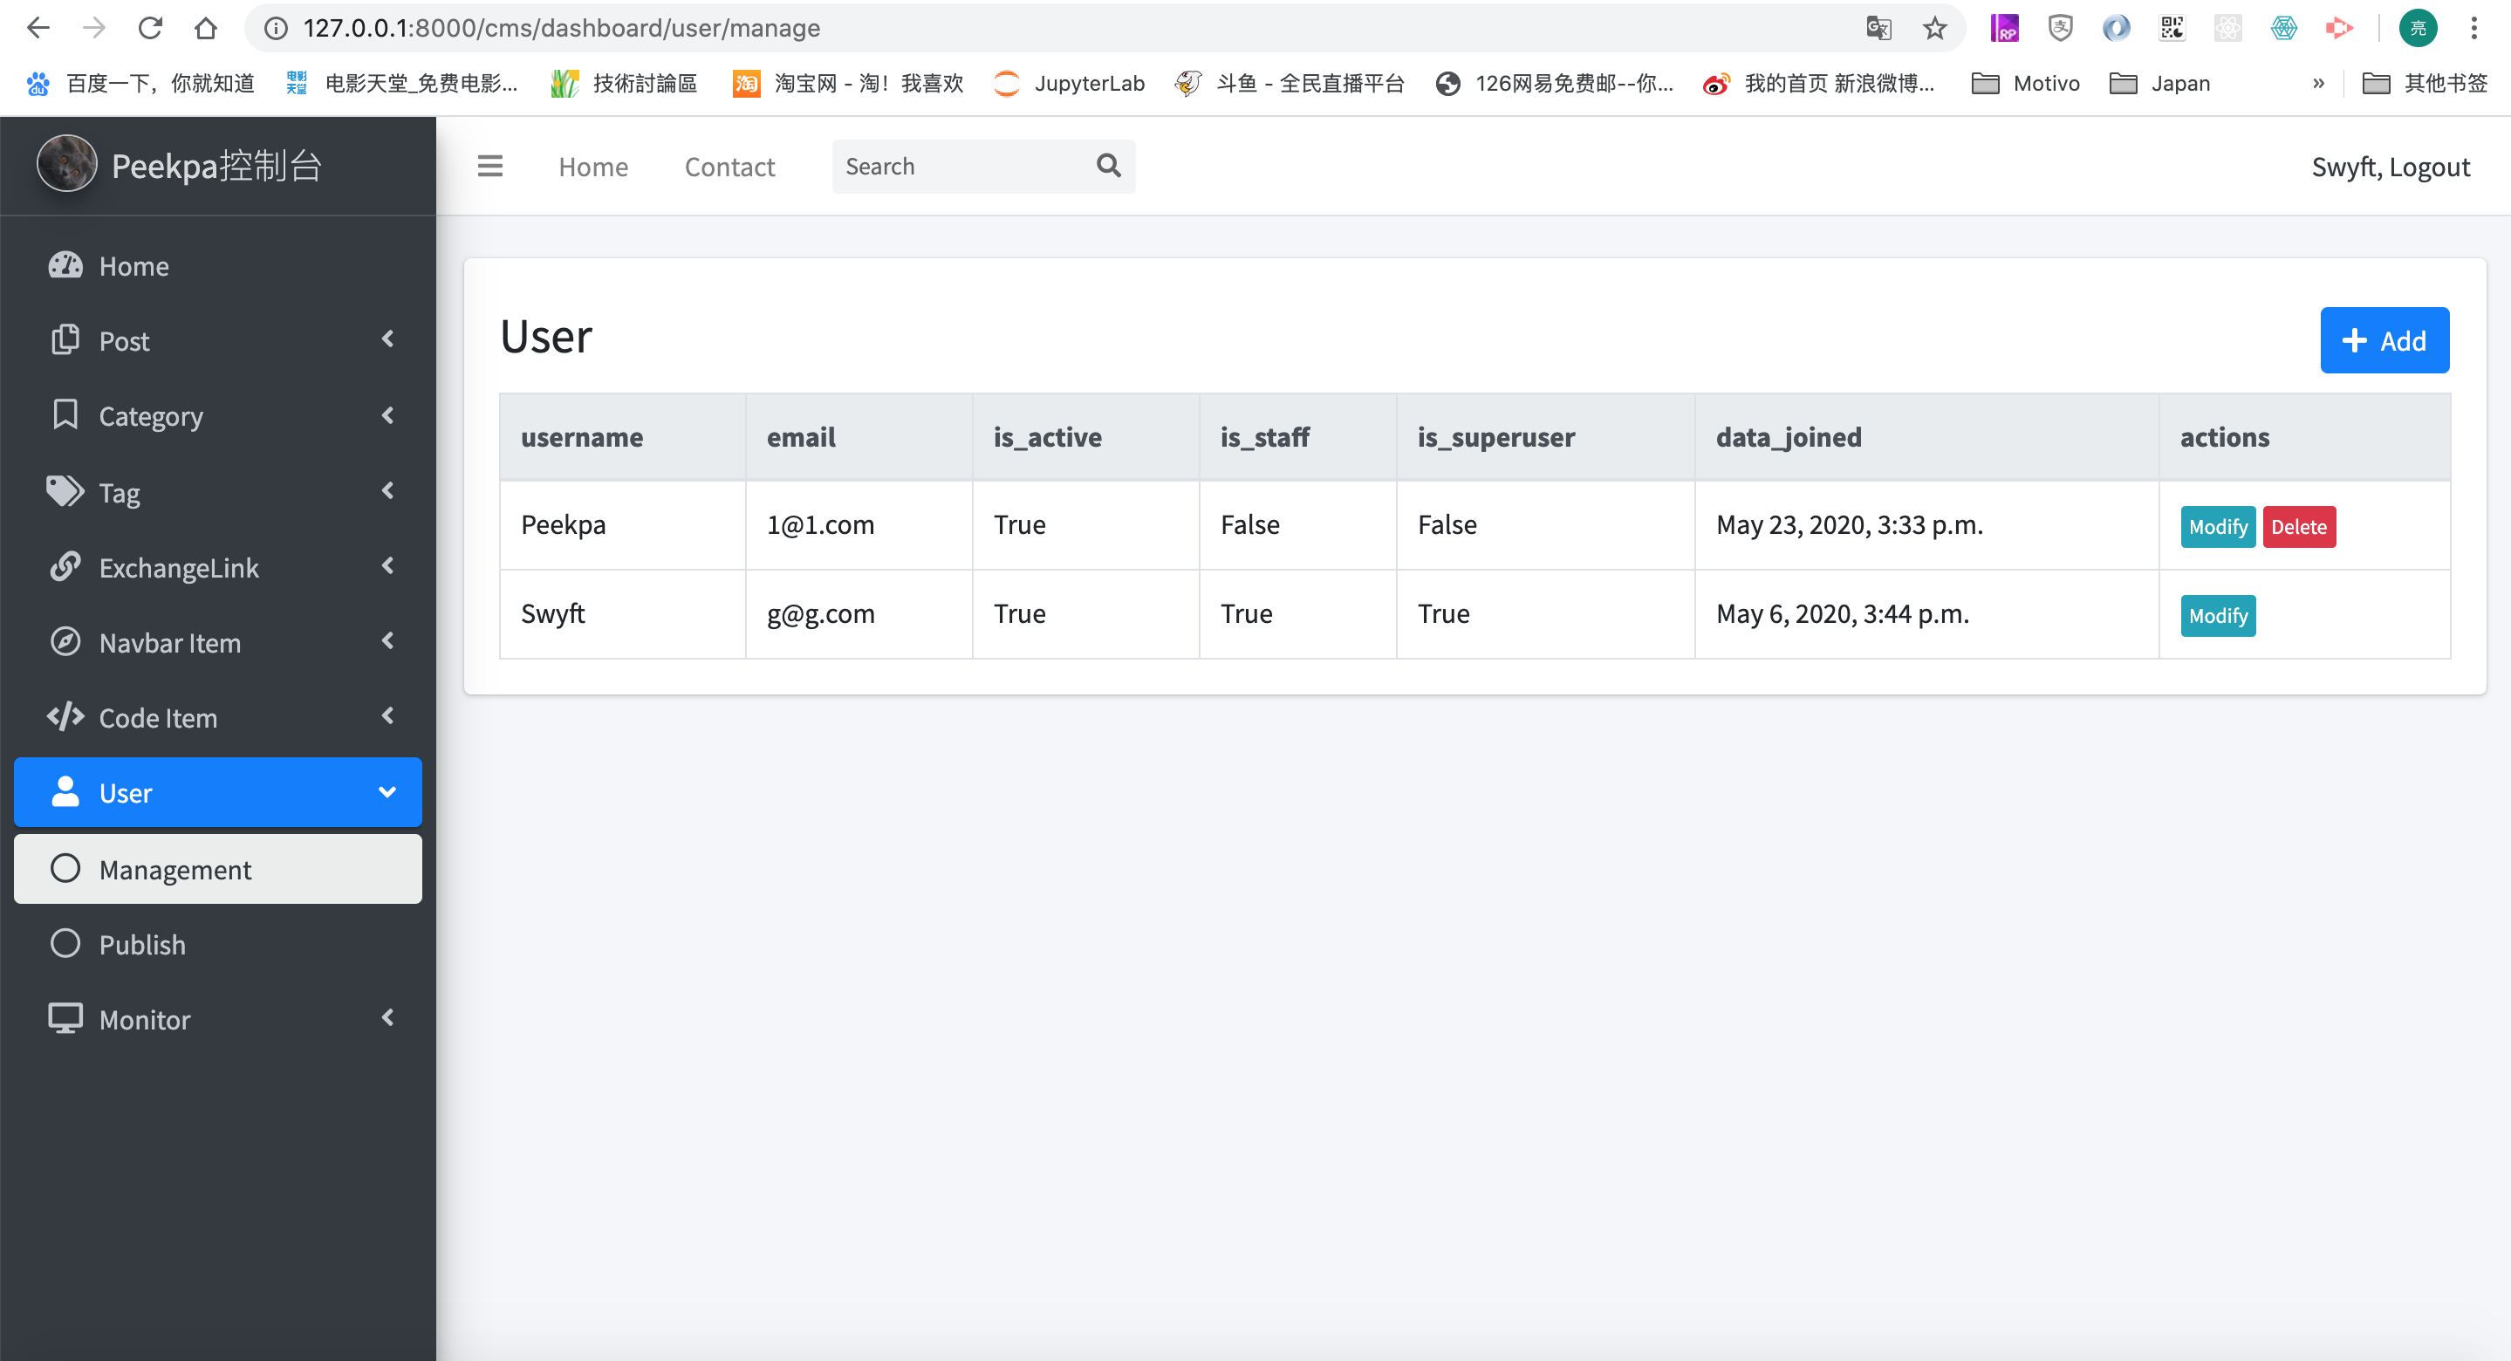Click the ExchangeLink chain icon

(65, 566)
